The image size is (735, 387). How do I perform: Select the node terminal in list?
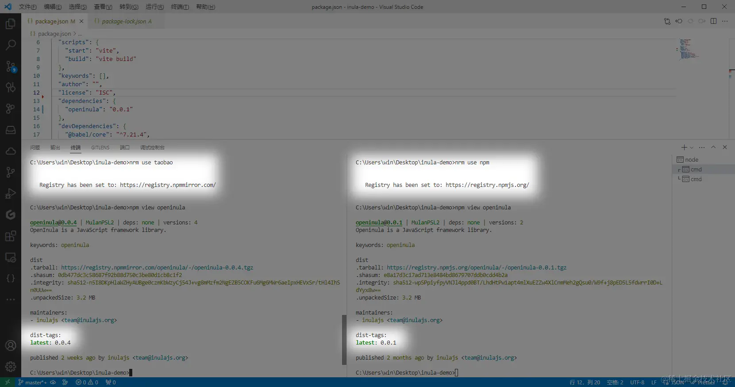point(704,159)
